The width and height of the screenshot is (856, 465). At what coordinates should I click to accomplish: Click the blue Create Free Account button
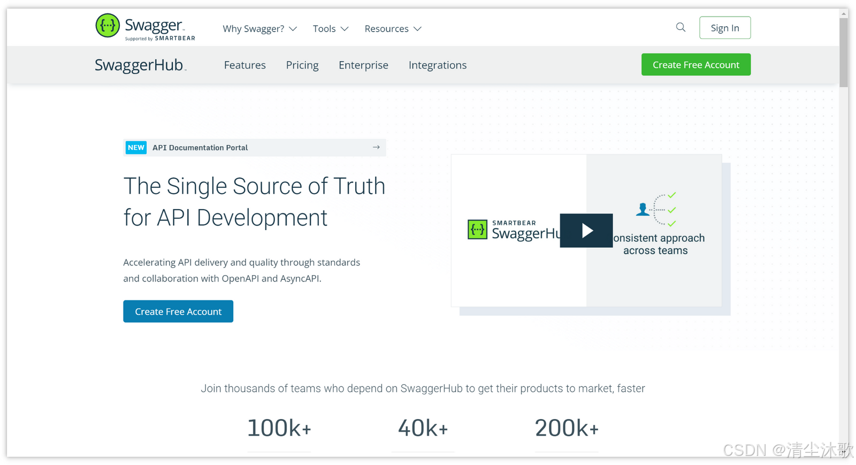[x=178, y=311]
